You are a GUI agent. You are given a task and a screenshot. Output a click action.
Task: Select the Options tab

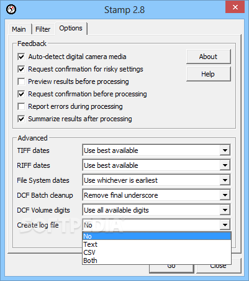tap(71, 28)
